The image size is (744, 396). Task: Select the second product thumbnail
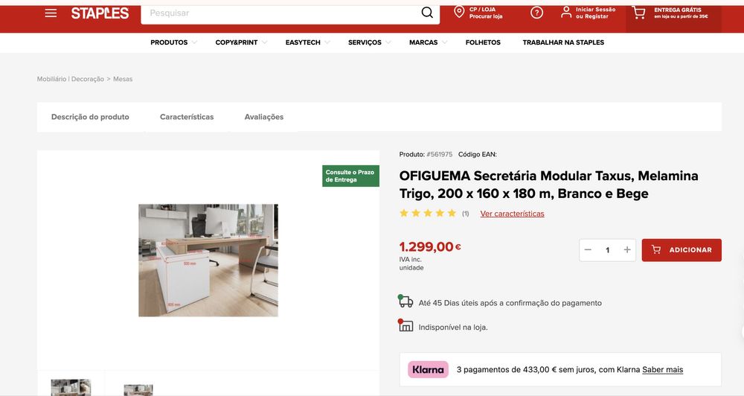tap(138, 390)
